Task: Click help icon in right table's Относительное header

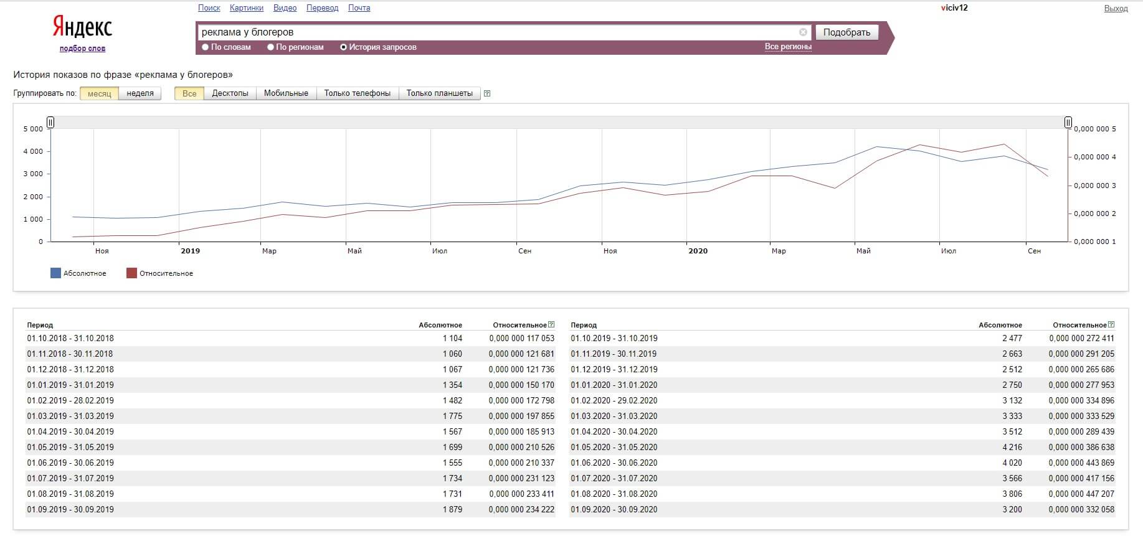Action: pos(1111,324)
